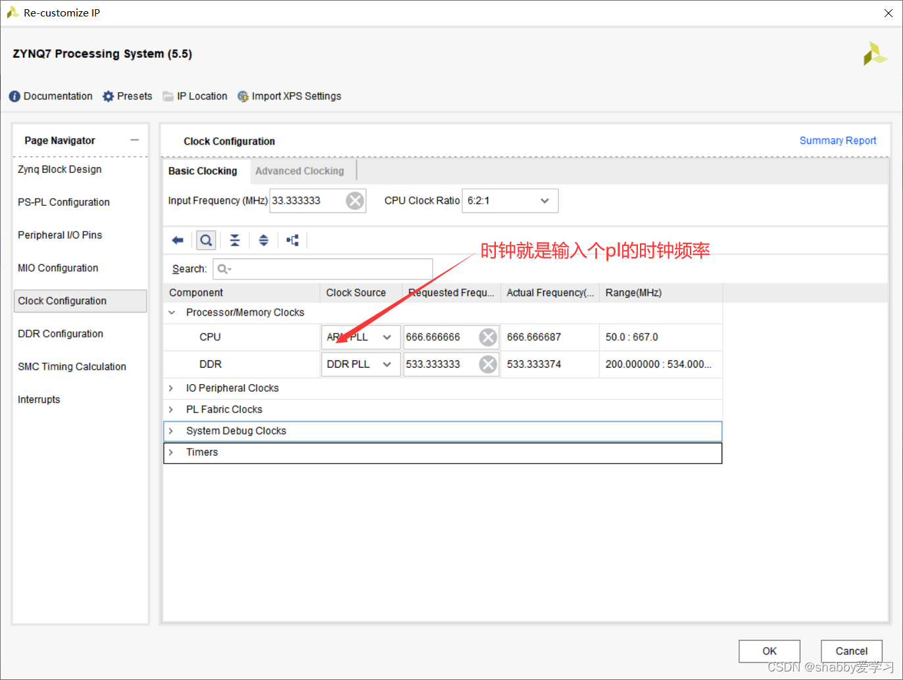The width and height of the screenshot is (903, 680).
Task: Click the back arrow toolbar icon
Action: click(x=178, y=241)
